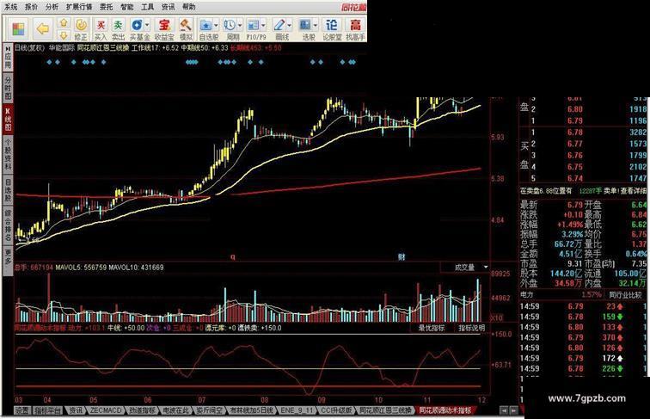Switch to ENE_9_11 indicator tab
Image resolution: width=650 pixels, height=419 pixels.
coord(297,410)
